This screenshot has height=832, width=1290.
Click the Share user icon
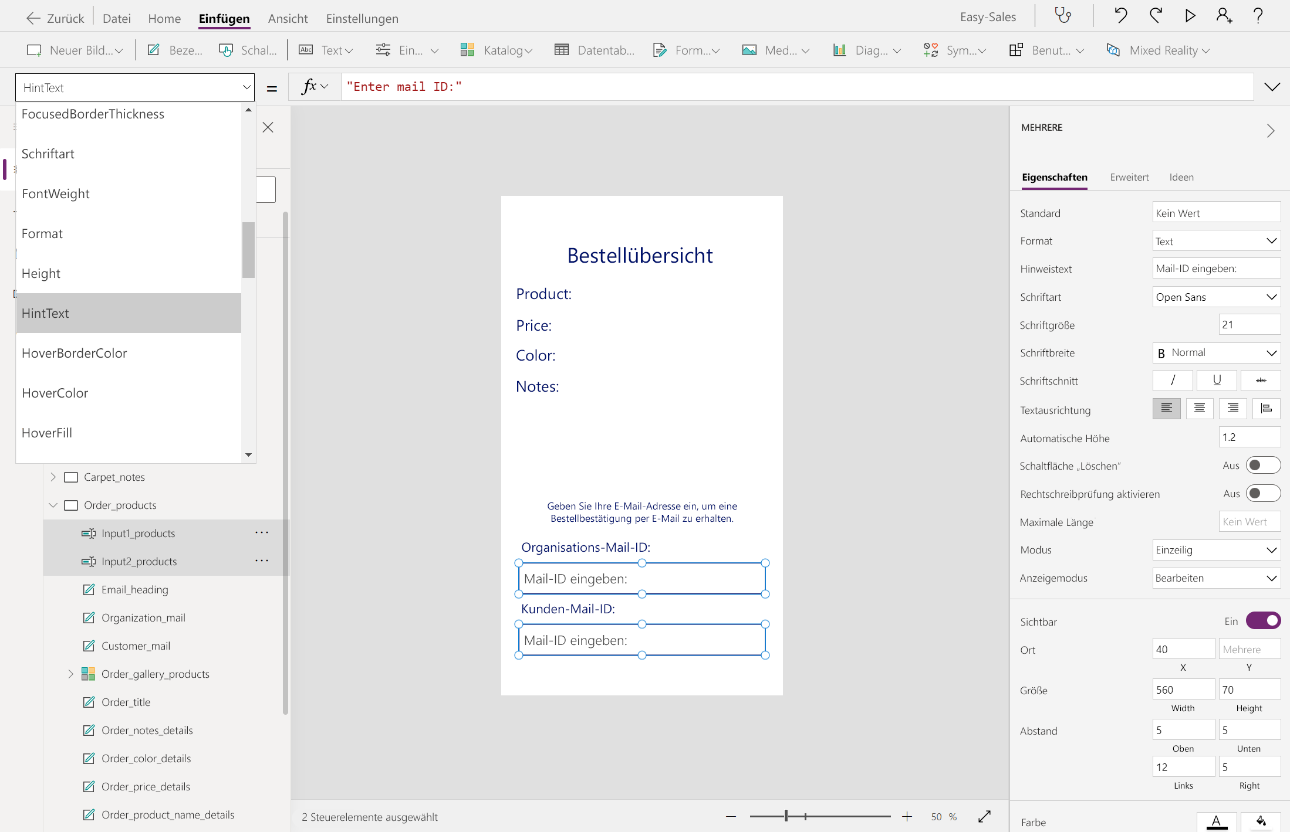(1224, 16)
